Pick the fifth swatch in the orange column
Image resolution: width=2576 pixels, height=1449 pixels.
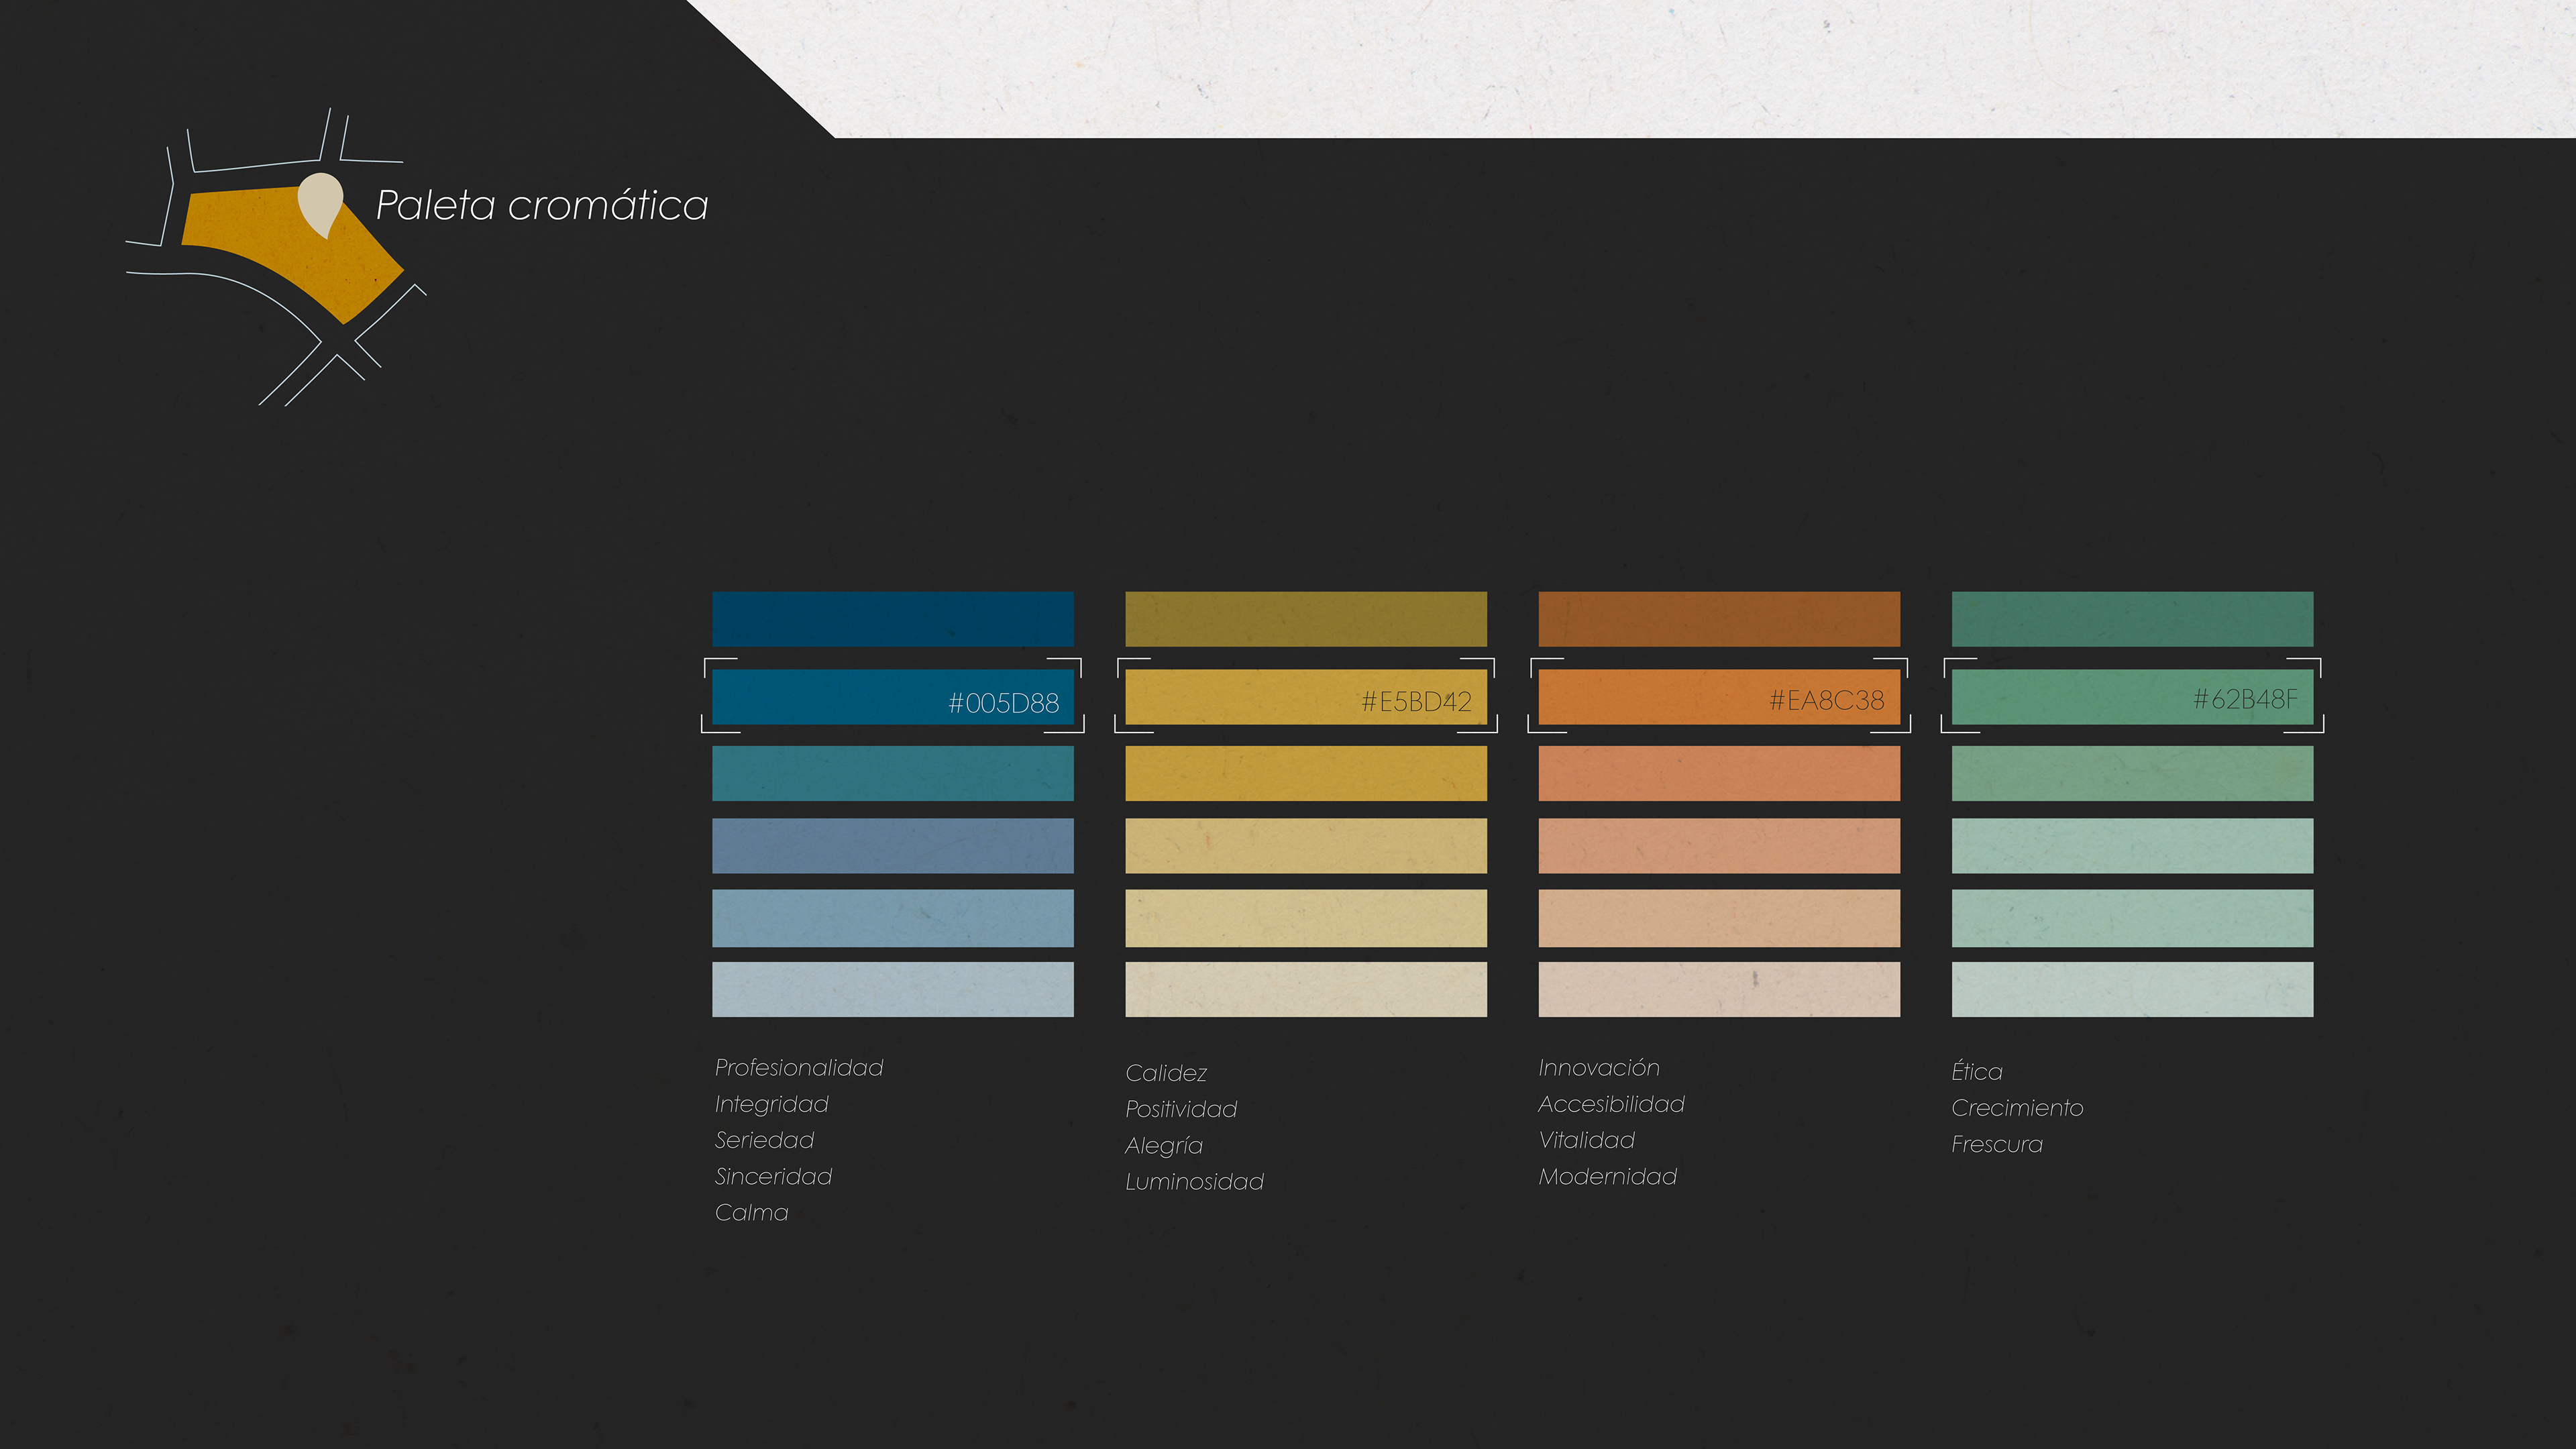(1719, 918)
